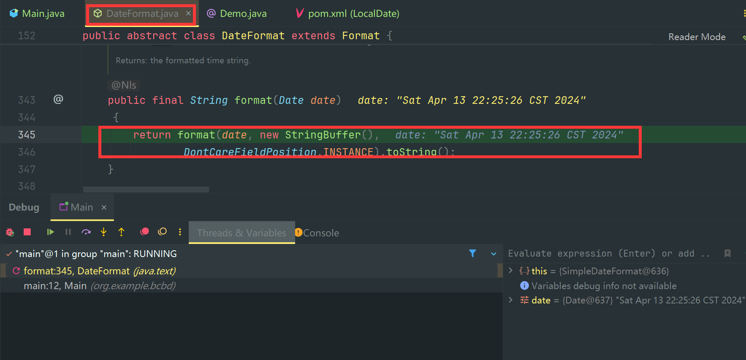Open the thread filter icon
Viewport: 746px width, 360px height.
pos(472,253)
